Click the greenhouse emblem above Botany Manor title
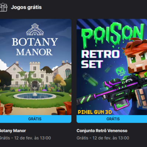147x147 pixels. tap(35, 29)
